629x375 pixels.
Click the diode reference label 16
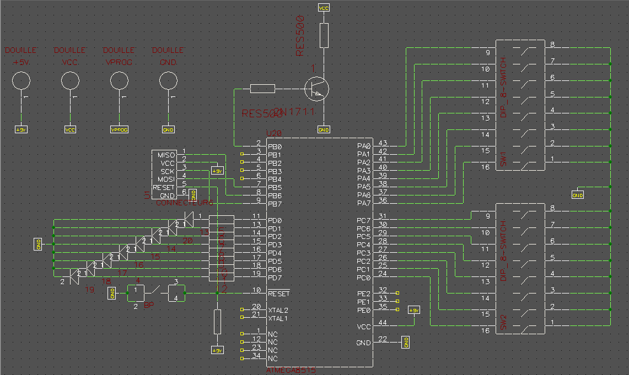pos(139,264)
